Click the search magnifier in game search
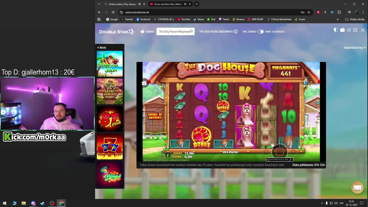Image resolution: width=368 pixels, height=207 pixels. [x=191, y=31]
